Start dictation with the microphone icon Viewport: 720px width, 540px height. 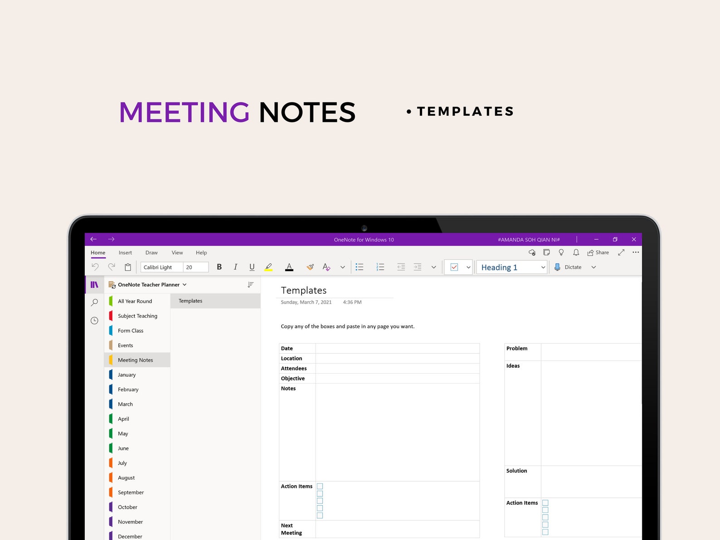point(557,267)
